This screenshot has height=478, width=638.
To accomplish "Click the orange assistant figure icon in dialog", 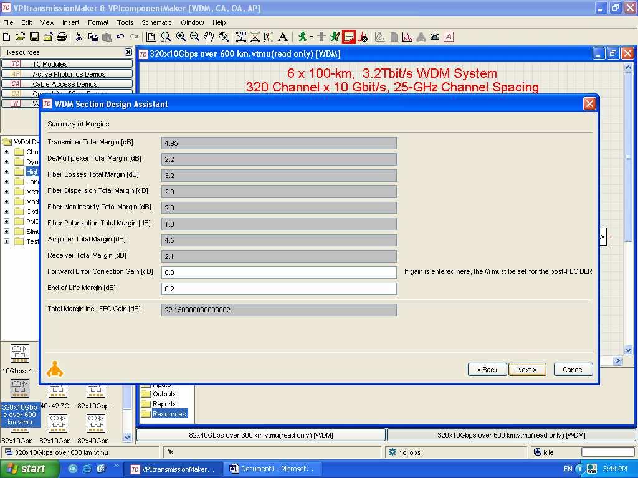I will [55, 369].
